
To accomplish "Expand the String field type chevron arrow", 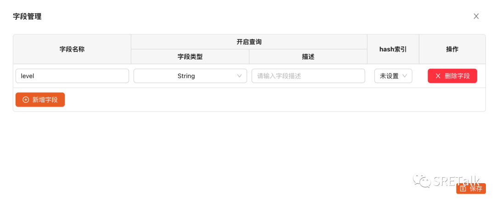I will click(239, 76).
